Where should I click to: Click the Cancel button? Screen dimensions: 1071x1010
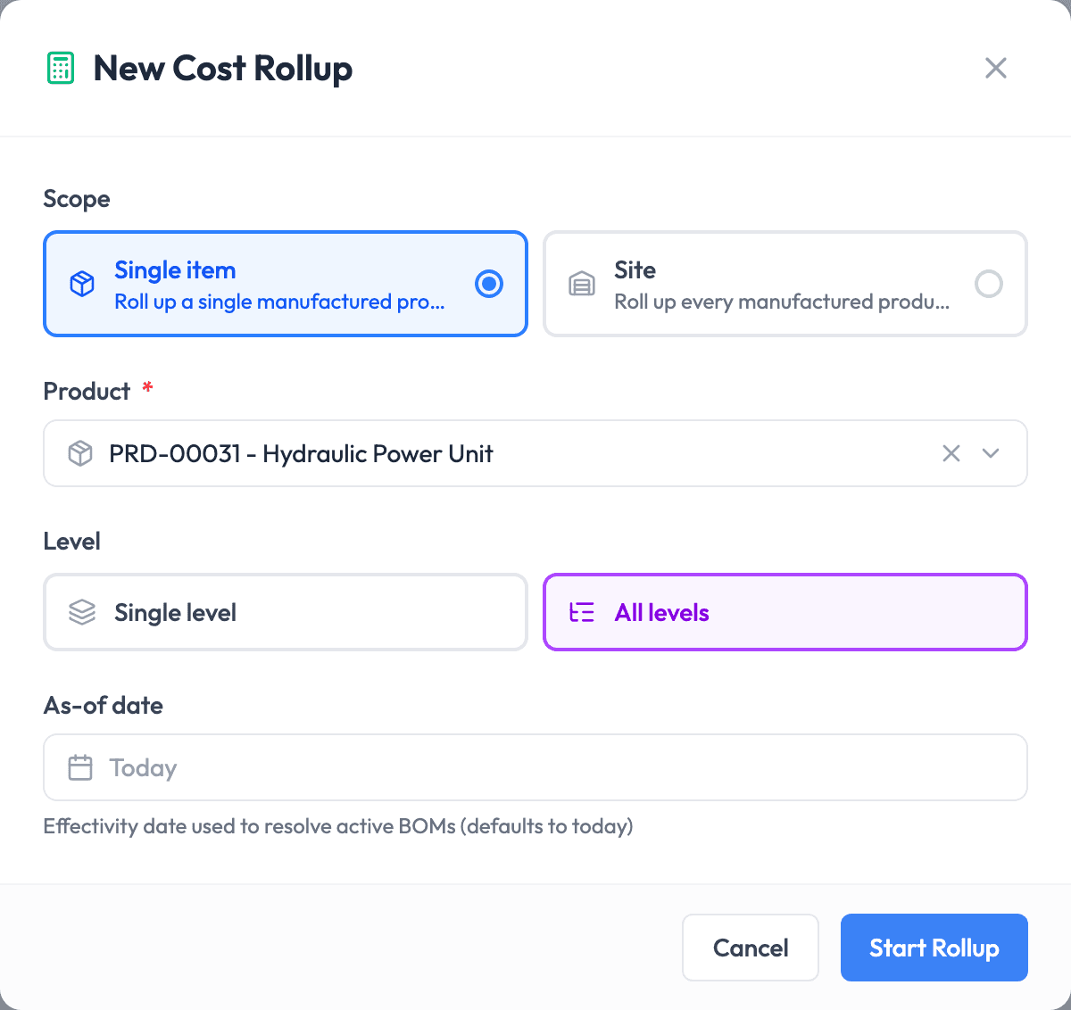pos(751,948)
